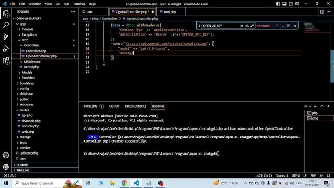This screenshot has height=188, width=334.
Task: Expand the Middleware folder
Action: pos(32,62)
